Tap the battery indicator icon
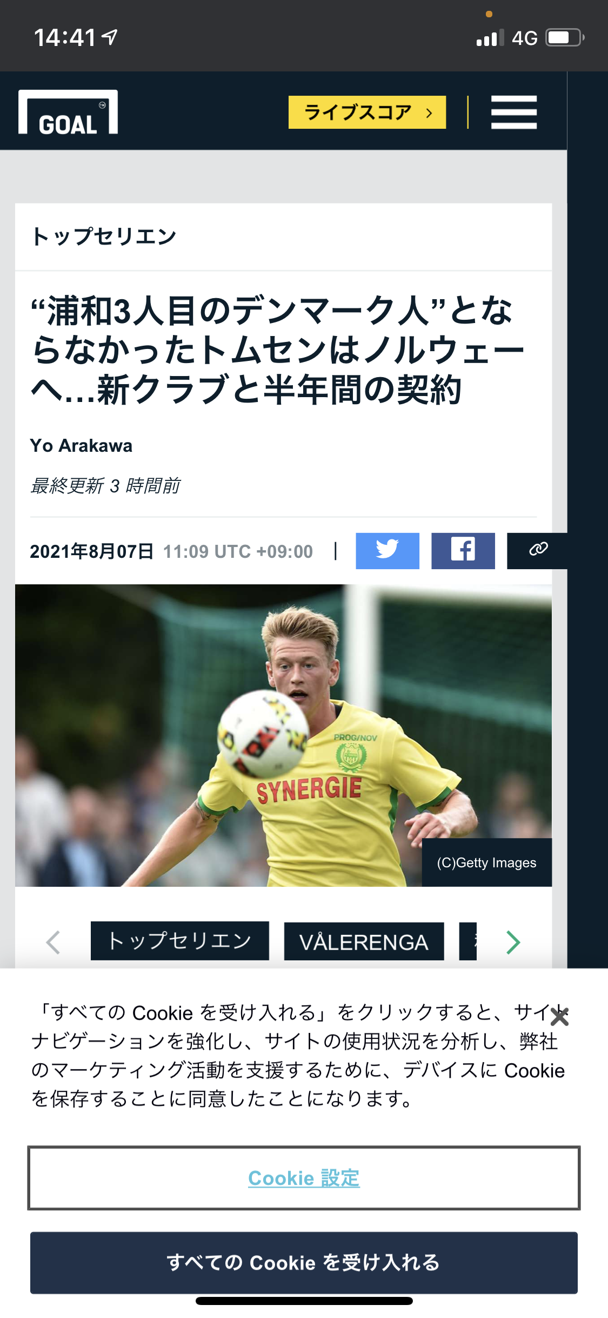The width and height of the screenshot is (608, 1318). tap(565, 38)
